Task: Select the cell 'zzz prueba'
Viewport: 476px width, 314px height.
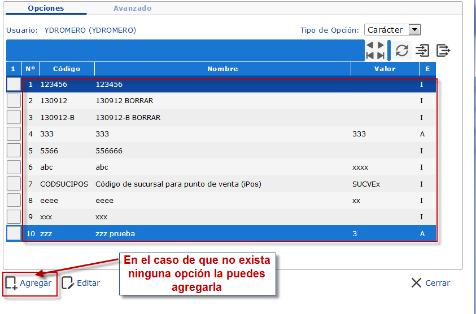Action: pyautogui.click(x=115, y=234)
